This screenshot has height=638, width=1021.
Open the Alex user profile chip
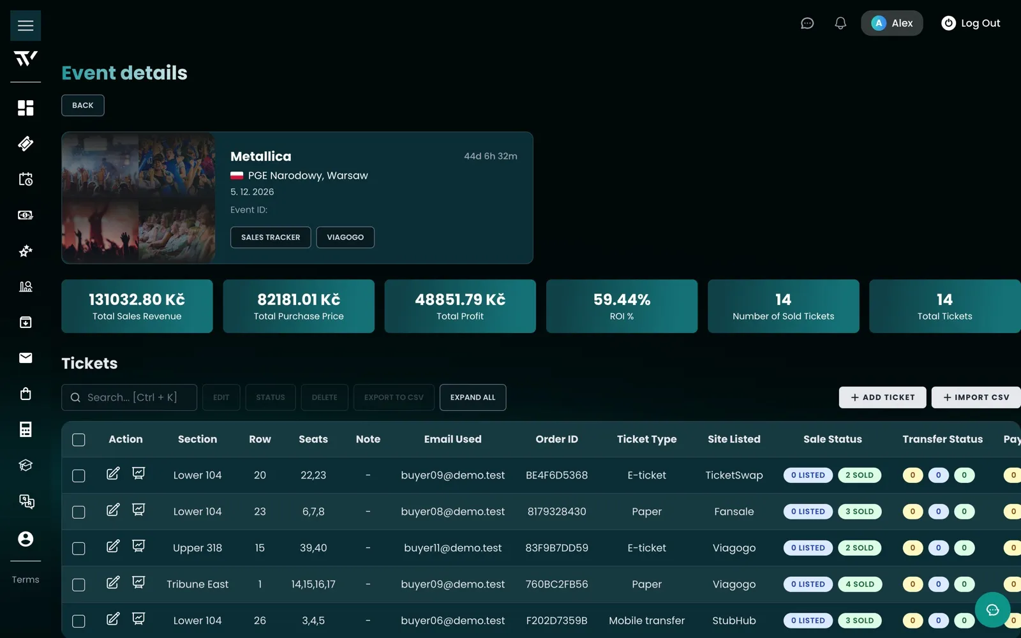(x=892, y=23)
